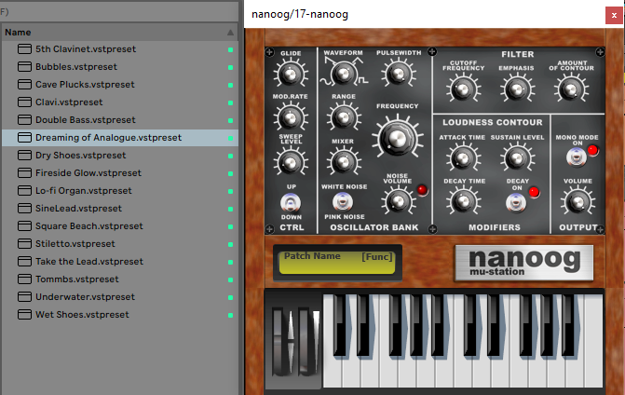Click the Waveform selector knob

click(343, 74)
